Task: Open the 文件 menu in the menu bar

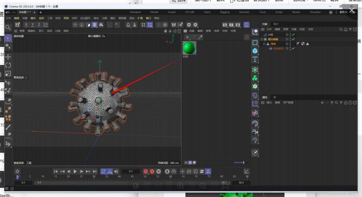Action: 8,18
